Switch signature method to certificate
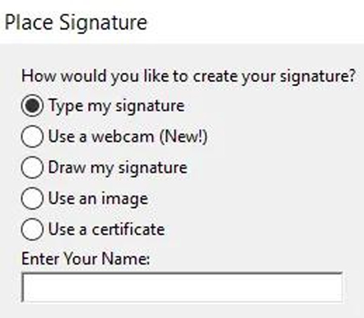Image resolution: width=364 pixels, height=318 pixels. [33, 229]
